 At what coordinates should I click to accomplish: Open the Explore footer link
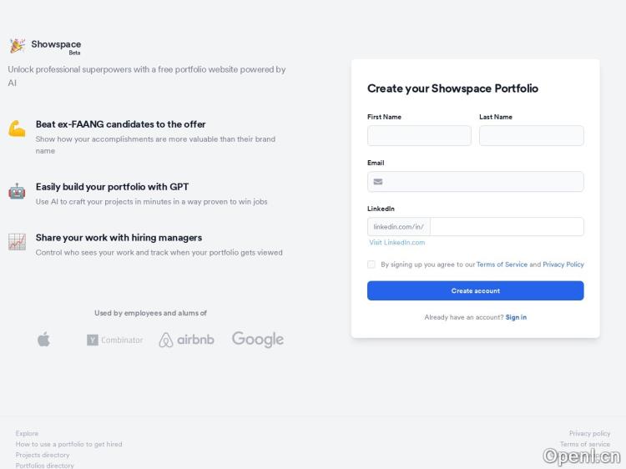click(x=27, y=433)
